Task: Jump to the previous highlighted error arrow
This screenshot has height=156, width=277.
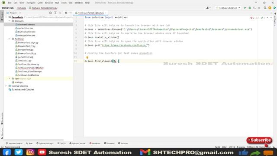Action: (x=267, y=18)
